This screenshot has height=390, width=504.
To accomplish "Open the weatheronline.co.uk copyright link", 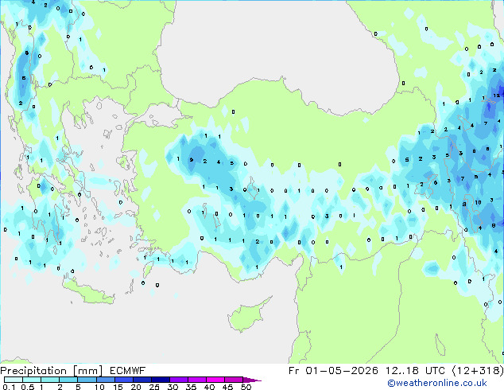I will (437, 383).
